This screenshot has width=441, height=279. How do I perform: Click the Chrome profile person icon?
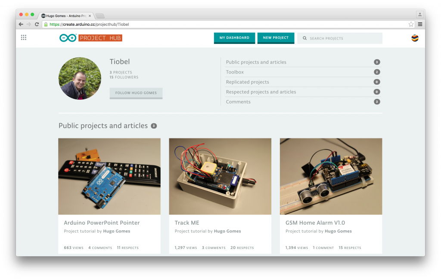pyautogui.click(x=419, y=14)
